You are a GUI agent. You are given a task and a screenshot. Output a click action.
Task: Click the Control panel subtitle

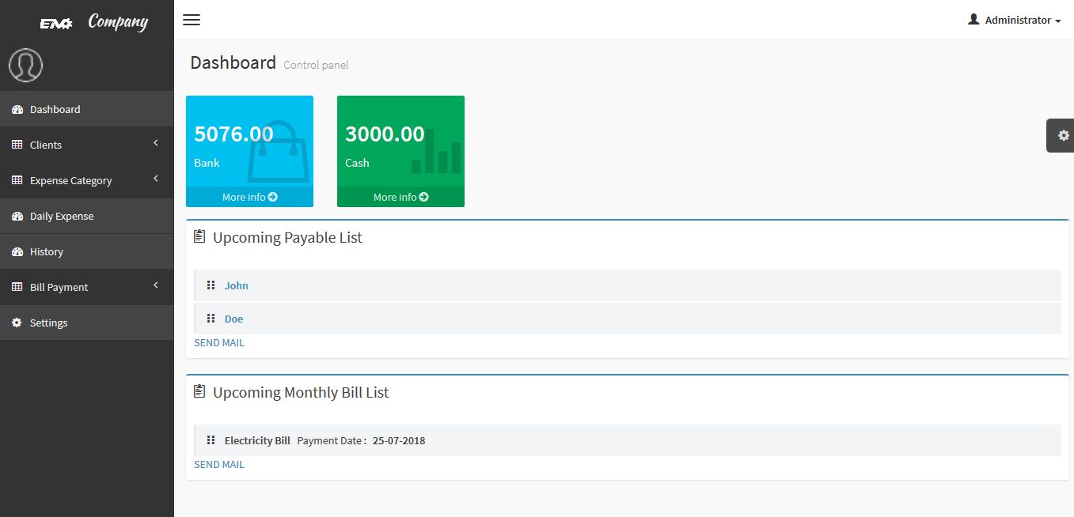tap(316, 65)
